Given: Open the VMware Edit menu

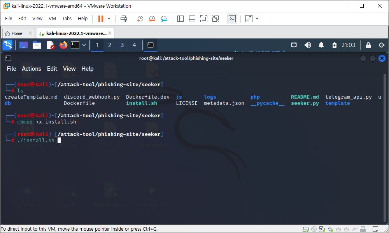Looking at the screenshot, I should click(x=22, y=19).
